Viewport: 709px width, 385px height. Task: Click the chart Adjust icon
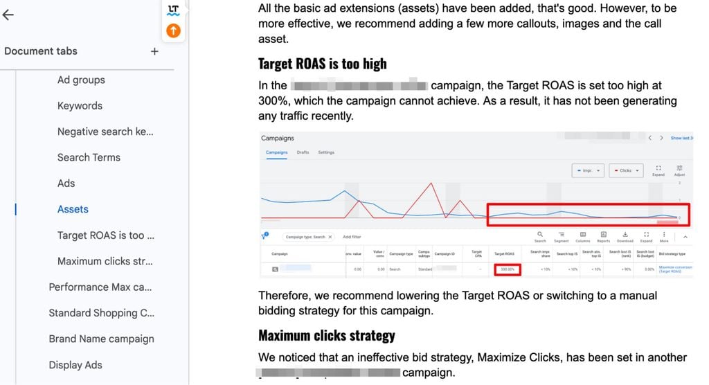point(679,170)
